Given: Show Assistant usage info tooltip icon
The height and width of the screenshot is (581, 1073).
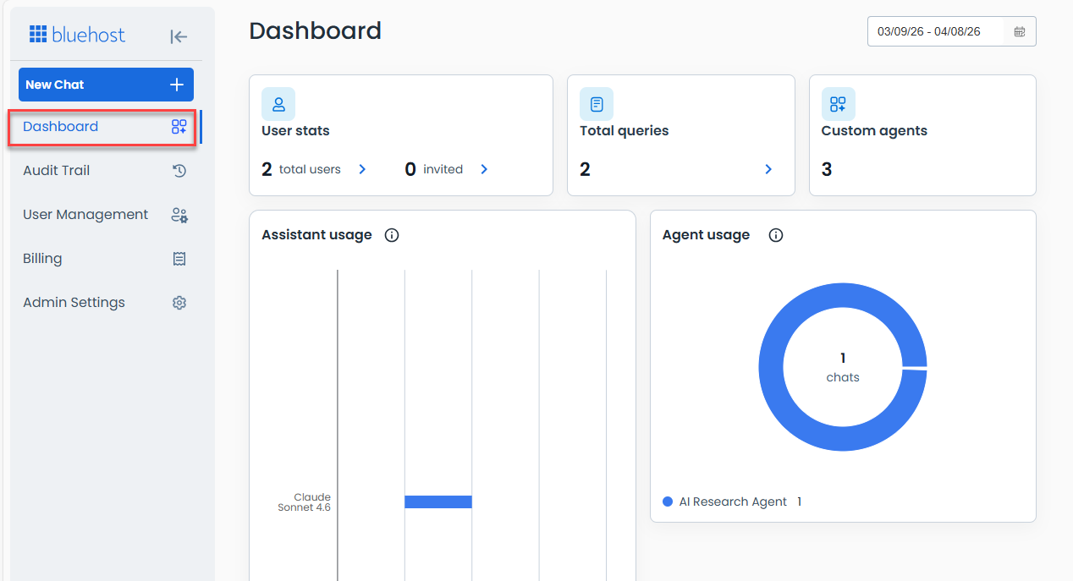Looking at the screenshot, I should (x=392, y=235).
